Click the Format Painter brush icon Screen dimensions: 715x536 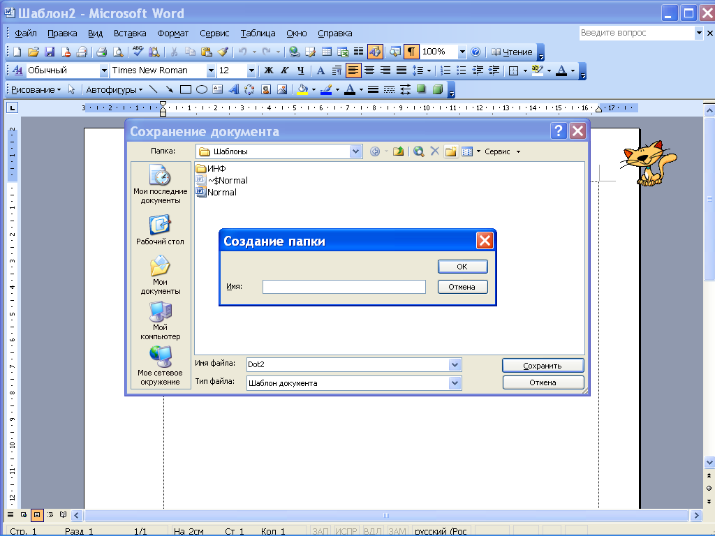coord(223,52)
